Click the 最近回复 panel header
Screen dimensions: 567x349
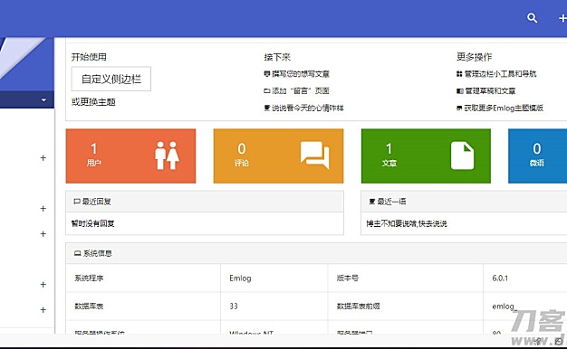(x=205, y=202)
